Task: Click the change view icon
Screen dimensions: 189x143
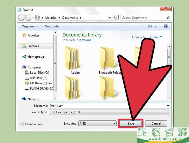Action: 150,26
